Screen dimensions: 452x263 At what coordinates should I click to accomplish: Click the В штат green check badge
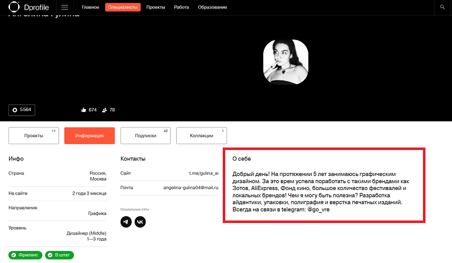point(60,255)
